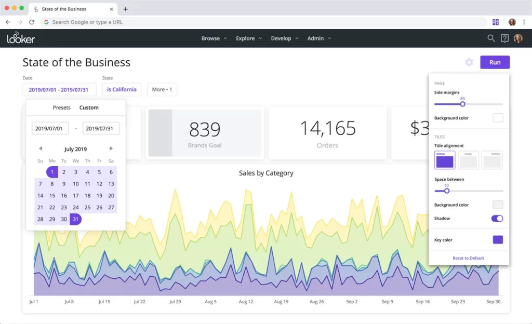Click the Reset to Default link
532x324 pixels.
[468, 258]
